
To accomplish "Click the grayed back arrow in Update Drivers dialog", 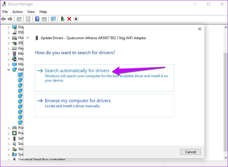I will coord(28,38).
